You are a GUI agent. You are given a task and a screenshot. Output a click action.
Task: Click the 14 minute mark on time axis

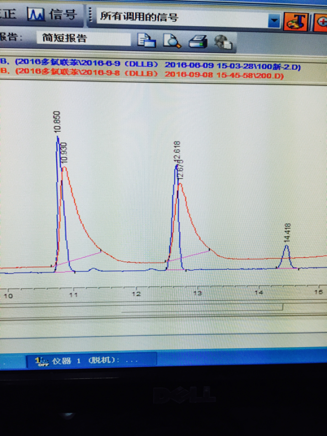click(x=259, y=292)
